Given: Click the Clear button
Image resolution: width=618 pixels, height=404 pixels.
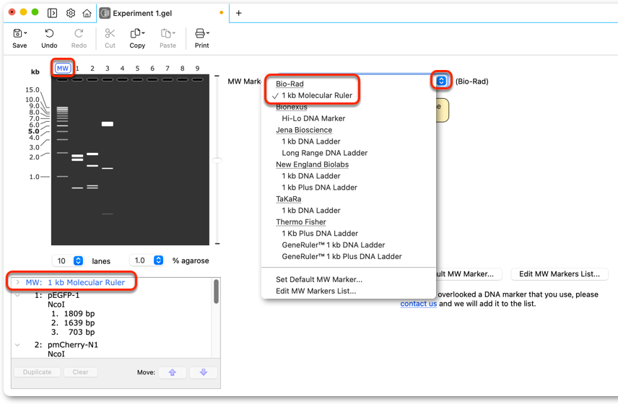Looking at the screenshot, I should click(80, 372).
